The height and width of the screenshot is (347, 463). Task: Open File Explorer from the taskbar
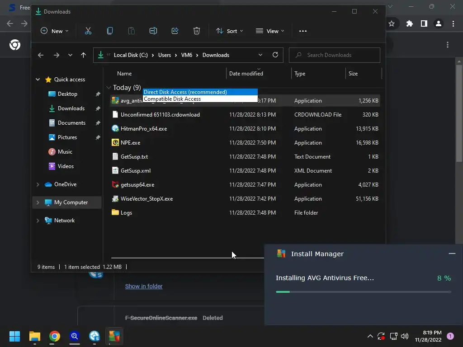tap(34, 336)
